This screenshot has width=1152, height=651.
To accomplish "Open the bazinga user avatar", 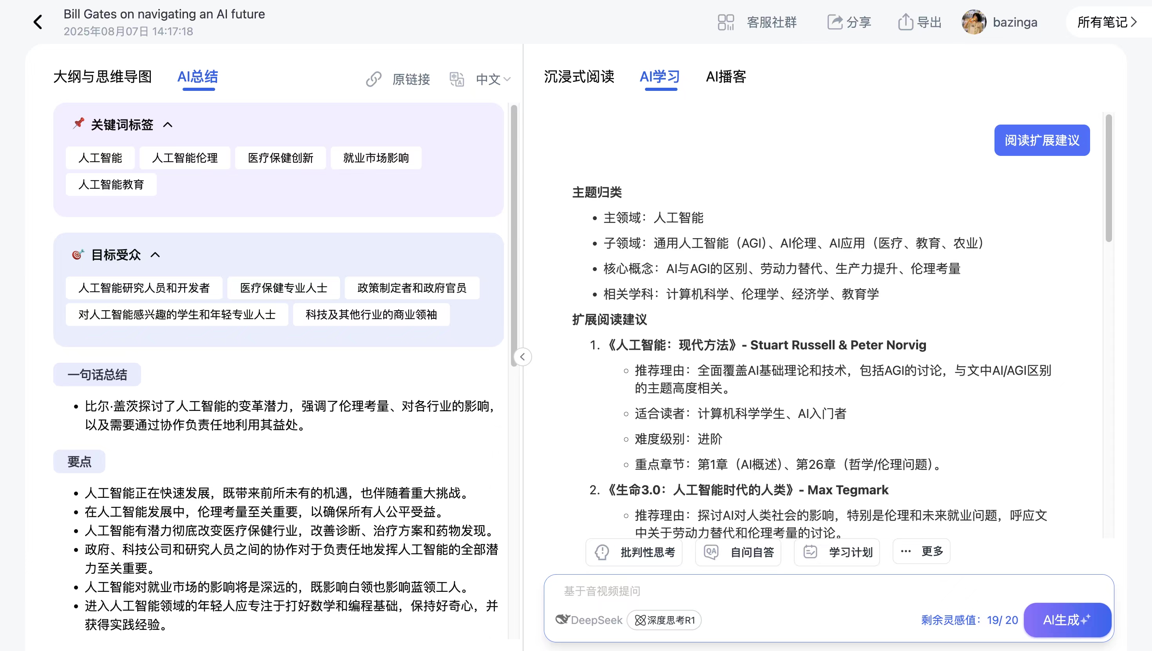I will 974,22.
